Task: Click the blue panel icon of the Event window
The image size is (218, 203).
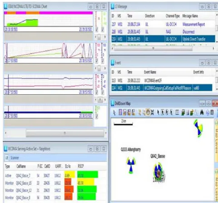Action: click(113, 63)
